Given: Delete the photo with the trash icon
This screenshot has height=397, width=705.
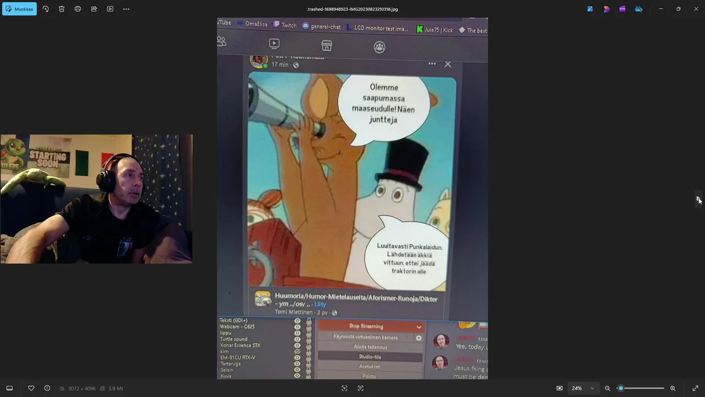Looking at the screenshot, I should point(62,9).
